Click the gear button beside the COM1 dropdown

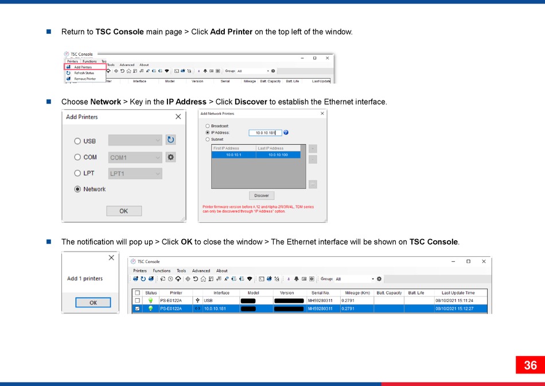click(170, 157)
